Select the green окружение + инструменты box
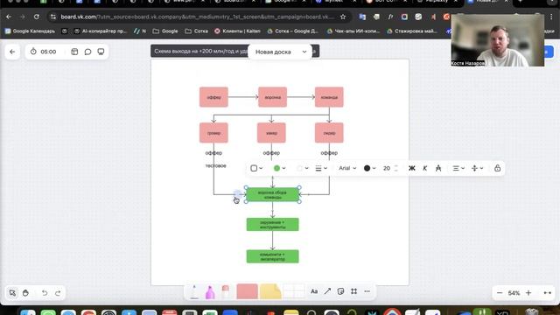Image resolution: width=560 pixels, height=315 pixels. tap(272, 224)
